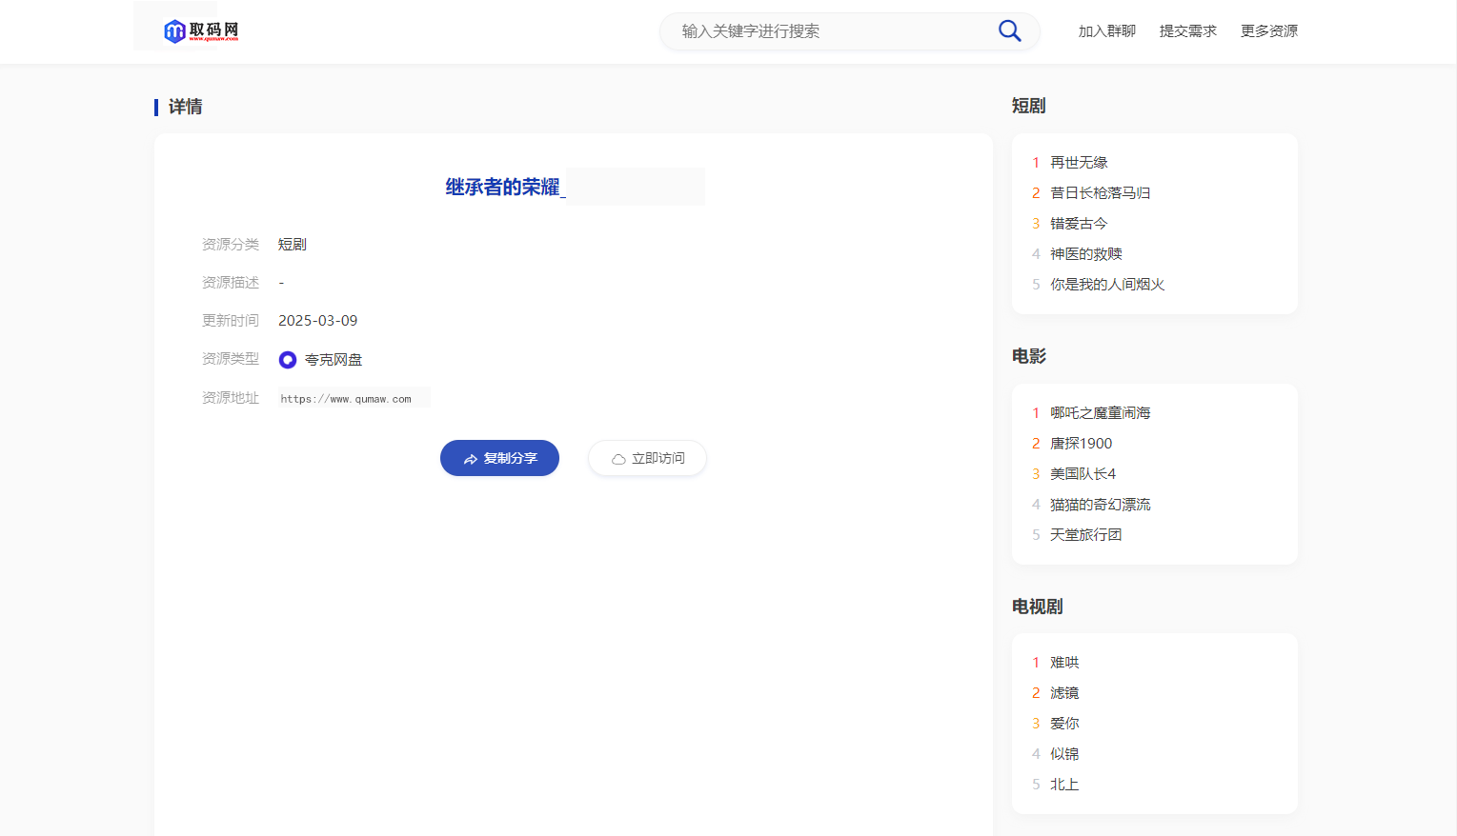Select the 提交需求 navigation item

tap(1187, 30)
